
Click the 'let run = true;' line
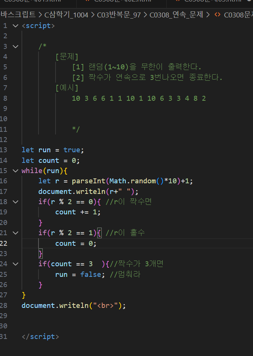tap(53, 150)
